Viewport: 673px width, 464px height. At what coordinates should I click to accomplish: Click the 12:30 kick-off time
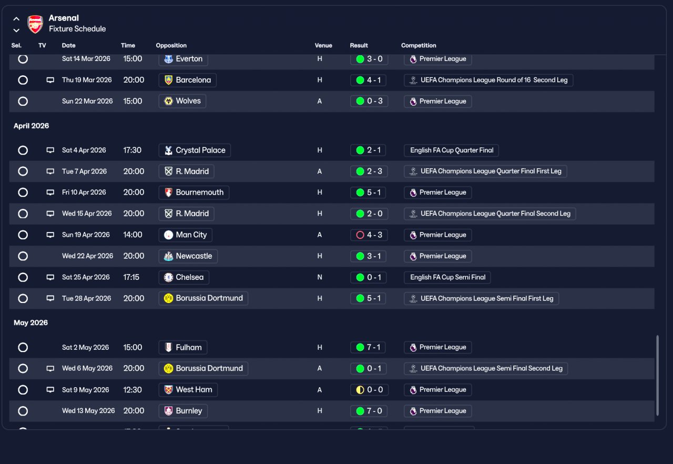coord(132,390)
